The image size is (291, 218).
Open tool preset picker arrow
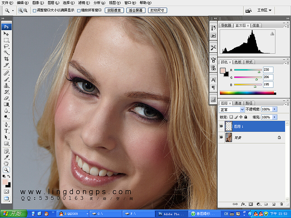click(x=13, y=11)
